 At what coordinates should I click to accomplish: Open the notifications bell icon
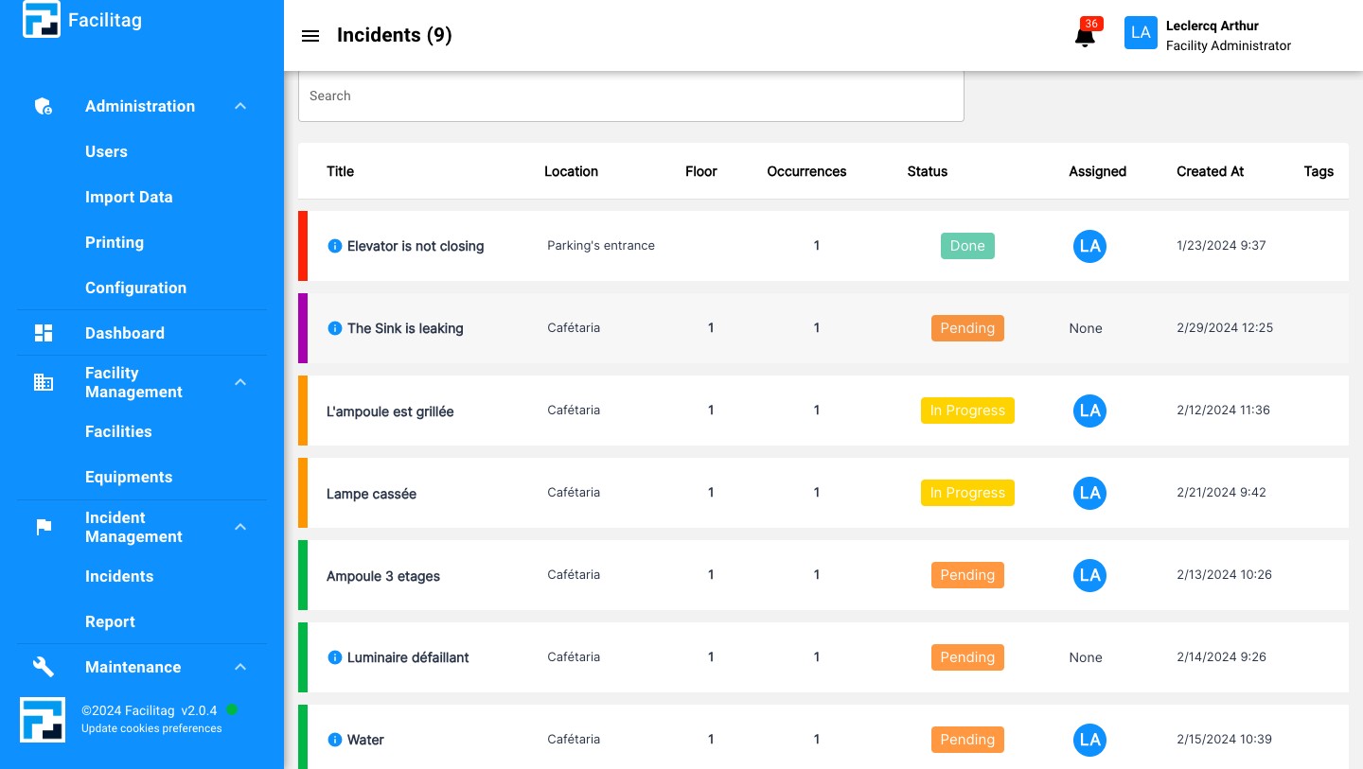1085,37
